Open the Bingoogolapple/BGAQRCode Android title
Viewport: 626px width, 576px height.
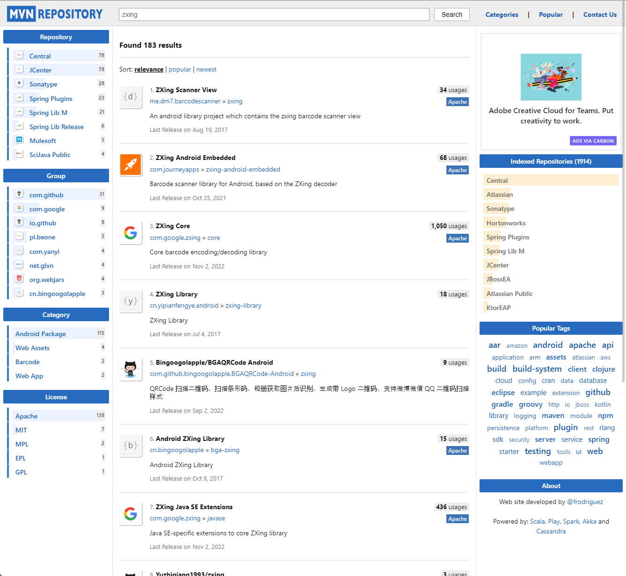coord(214,362)
